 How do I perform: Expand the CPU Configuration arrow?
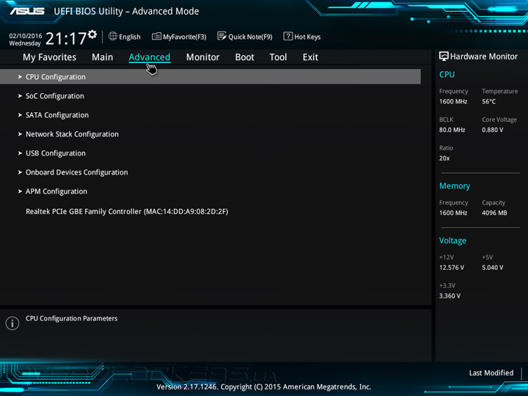[x=20, y=77]
